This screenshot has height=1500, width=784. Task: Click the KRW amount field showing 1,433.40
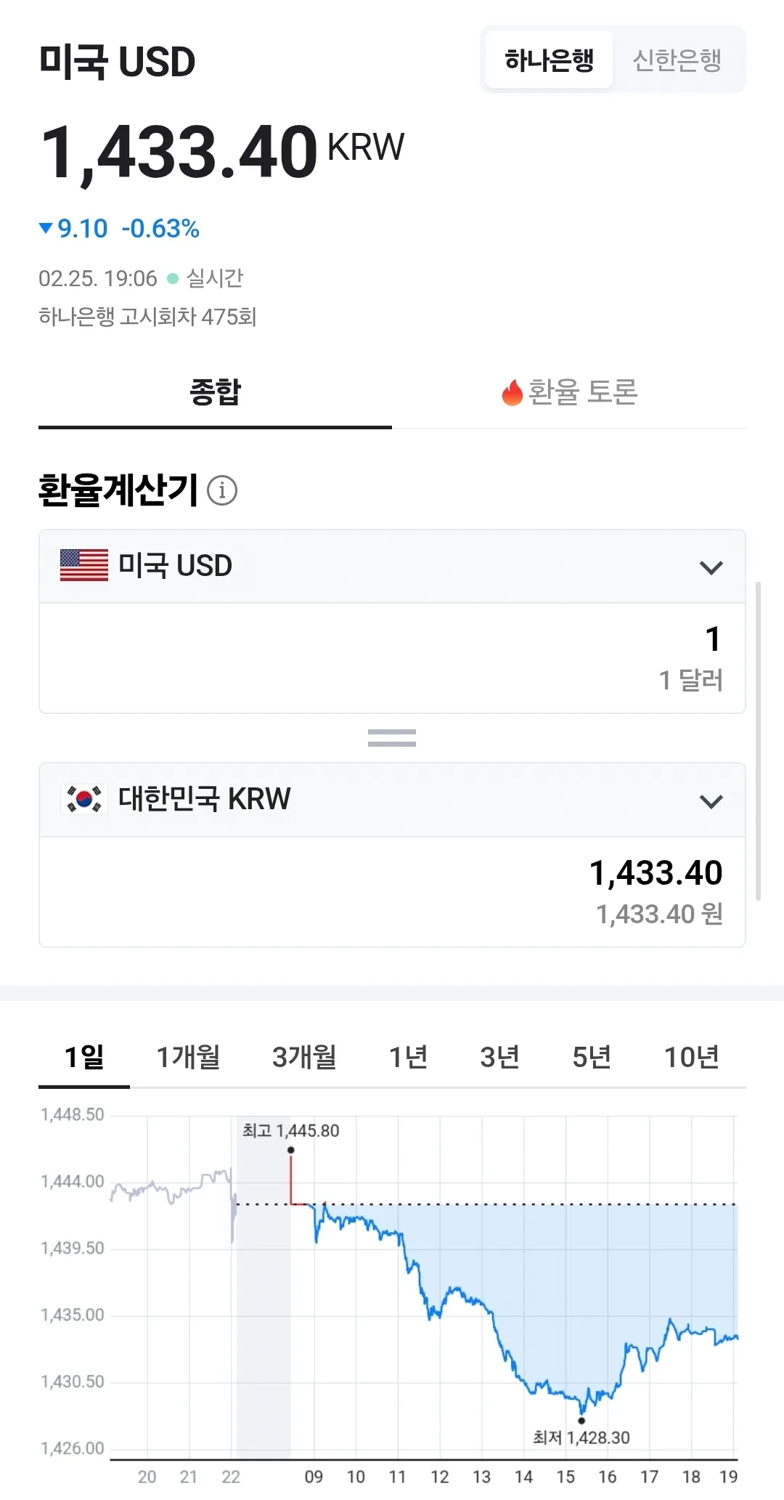(x=392, y=892)
